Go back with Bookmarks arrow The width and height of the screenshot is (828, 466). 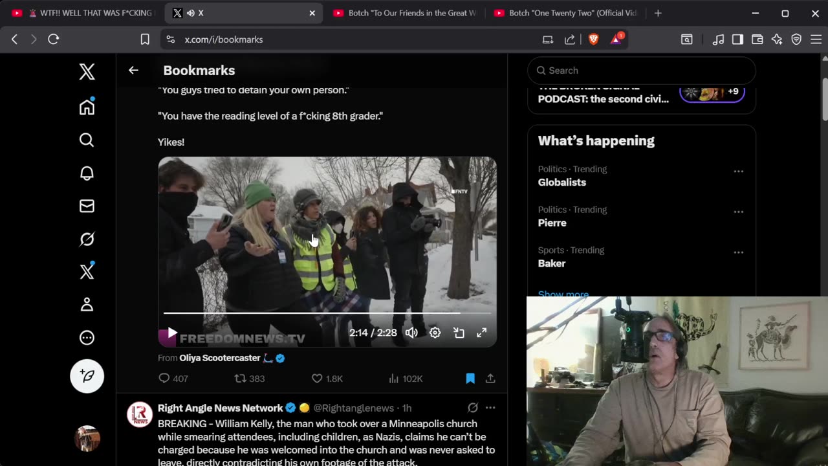[x=133, y=71]
